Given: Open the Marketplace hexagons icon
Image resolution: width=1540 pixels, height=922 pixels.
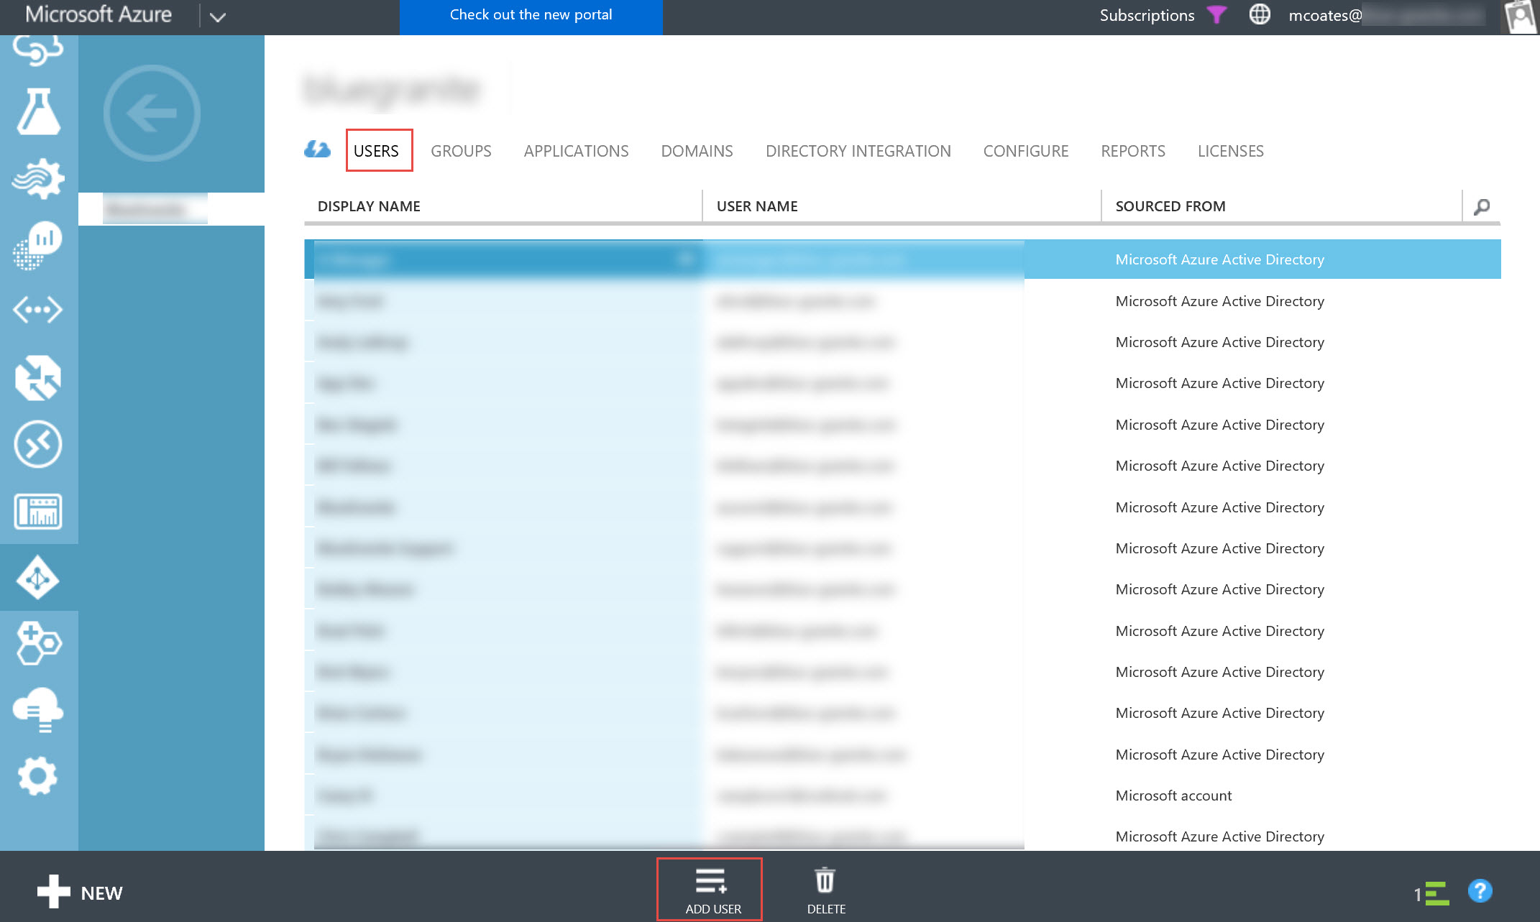Looking at the screenshot, I should (x=39, y=643).
